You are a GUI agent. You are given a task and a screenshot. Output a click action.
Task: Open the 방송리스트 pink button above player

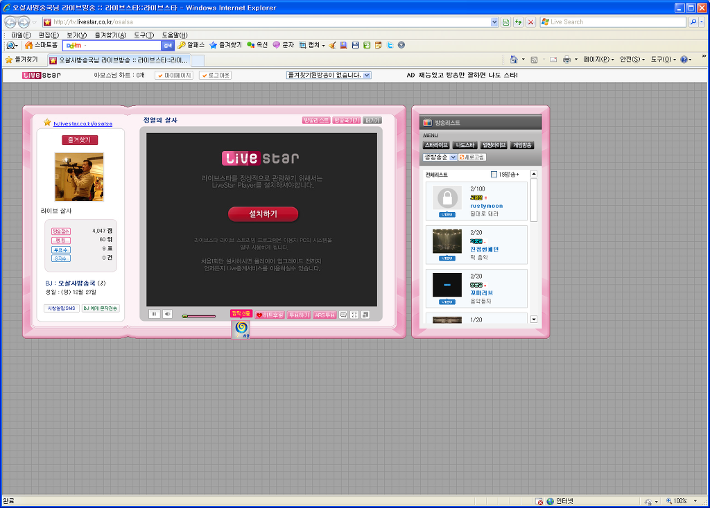click(316, 121)
